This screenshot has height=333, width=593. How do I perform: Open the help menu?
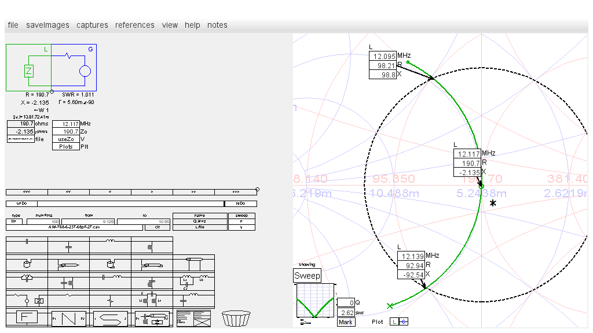coord(192,25)
